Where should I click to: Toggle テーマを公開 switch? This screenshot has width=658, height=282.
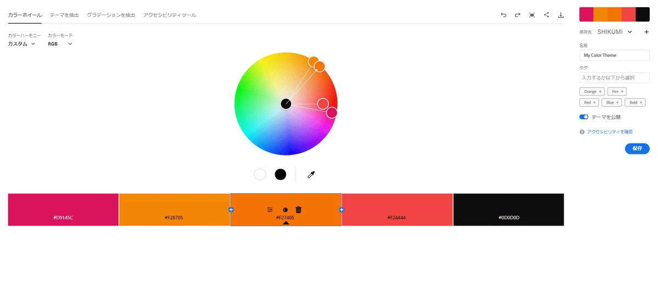[584, 117]
